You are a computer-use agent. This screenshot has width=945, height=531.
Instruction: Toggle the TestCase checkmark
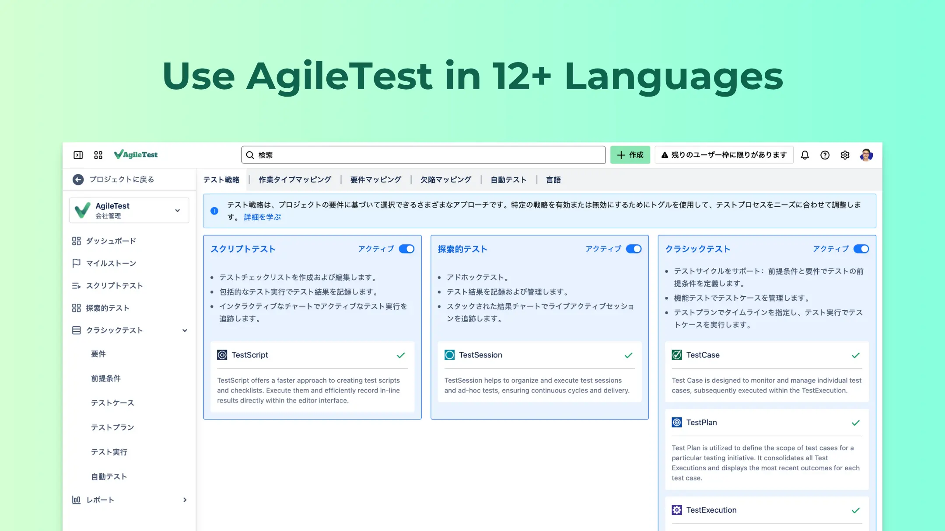pyautogui.click(x=856, y=355)
